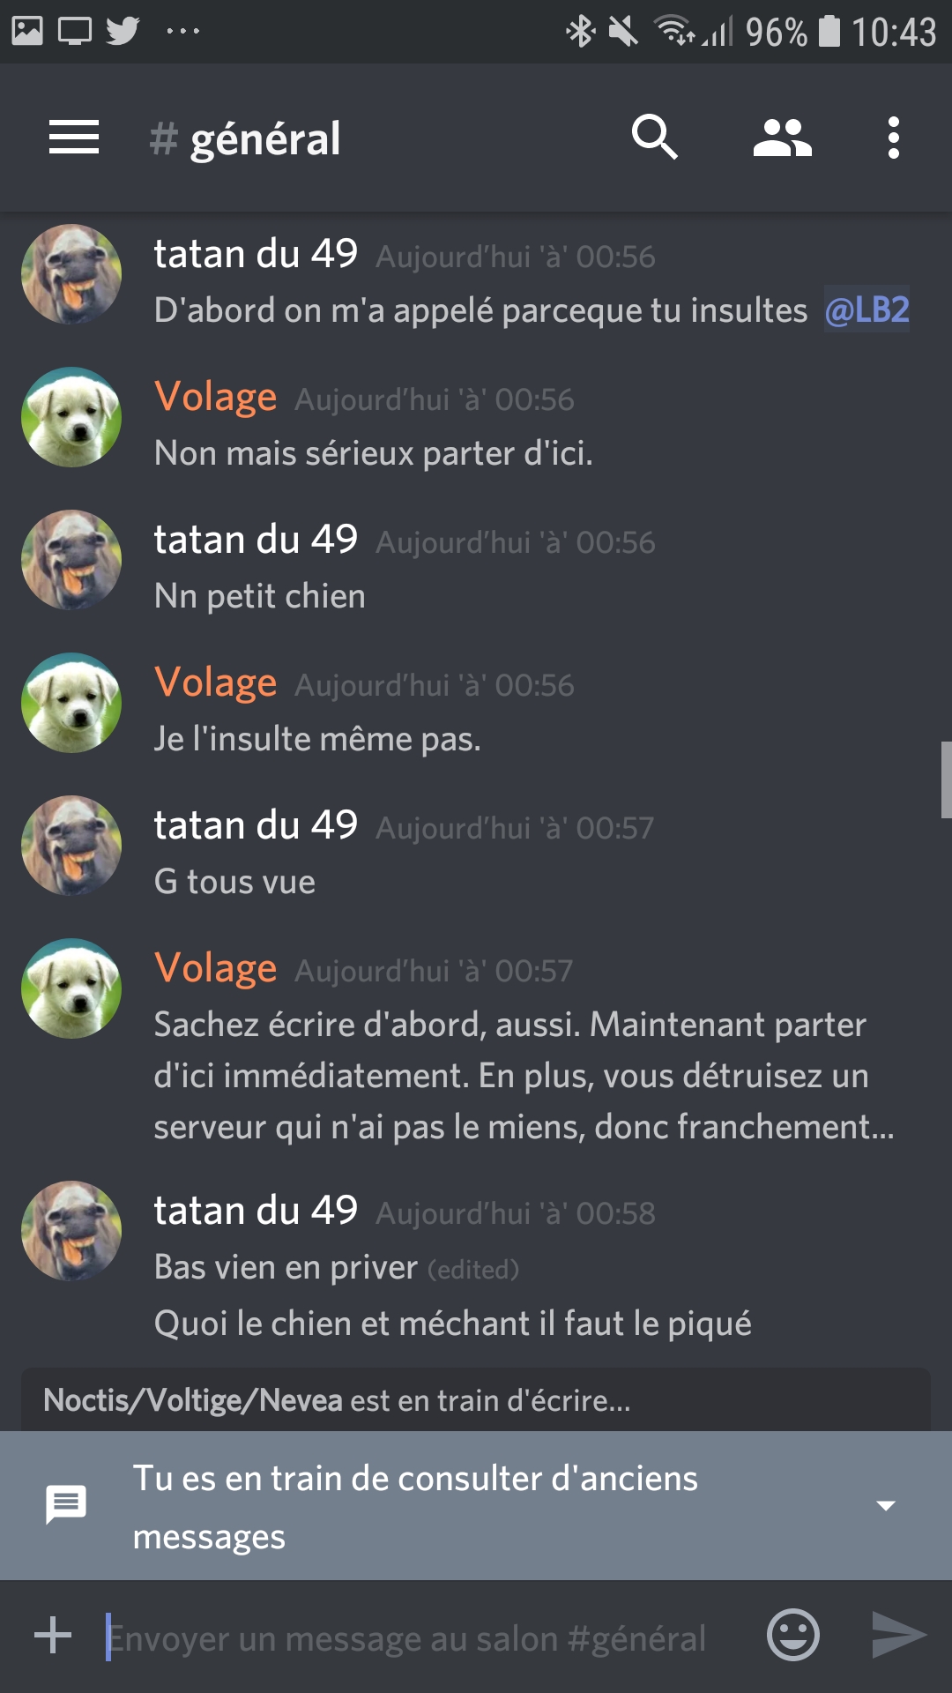952x1693 pixels.
Task: Select the message 'Nn petit chien'
Action: tap(259, 596)
